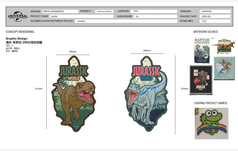Click the 410mm height dimension label

click(x=185, y=89)
